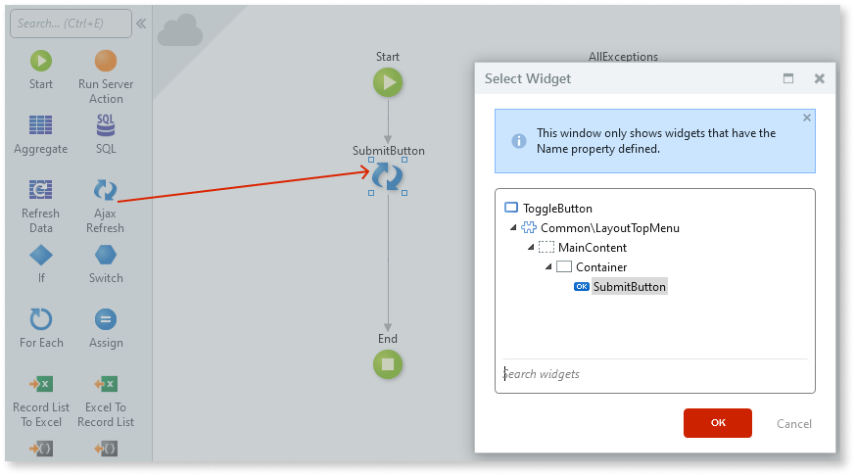Dismiss the Name property info message

pos(807,118)
